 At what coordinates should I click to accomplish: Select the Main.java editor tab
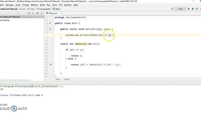pos(52,13)
